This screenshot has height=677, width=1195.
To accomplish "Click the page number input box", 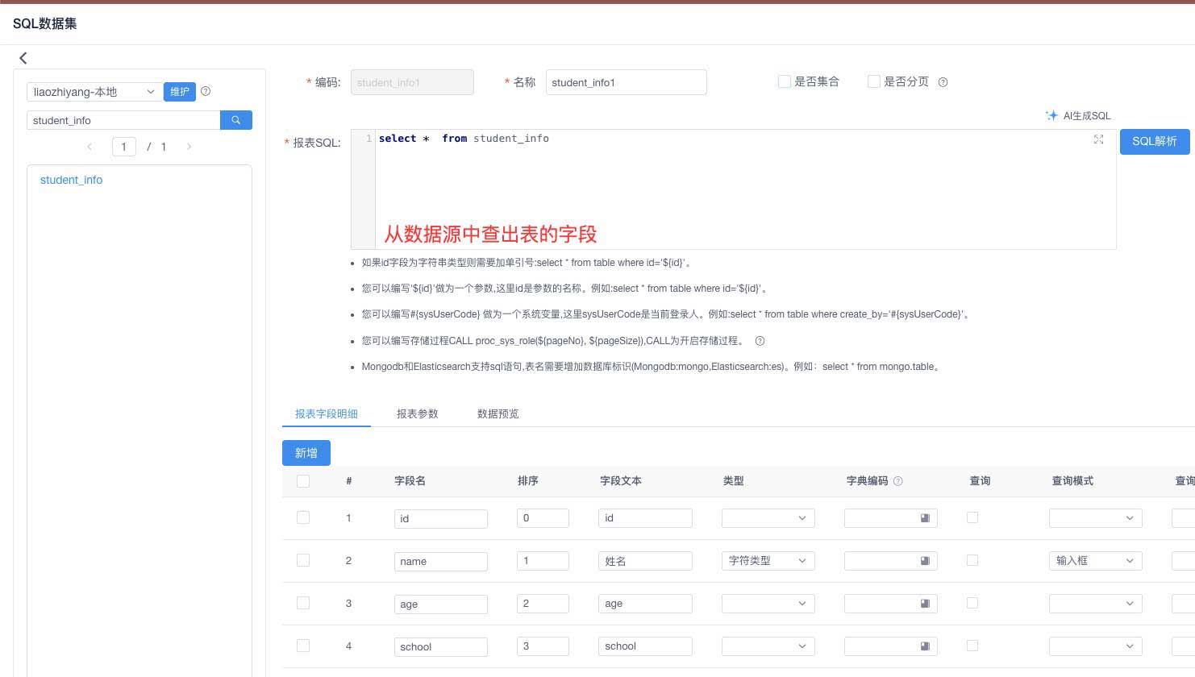I will 123,147.
